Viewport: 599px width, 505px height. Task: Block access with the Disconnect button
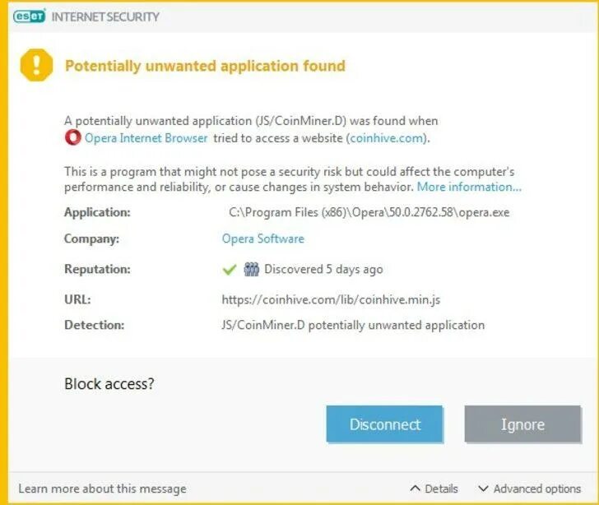coord(384,424)
